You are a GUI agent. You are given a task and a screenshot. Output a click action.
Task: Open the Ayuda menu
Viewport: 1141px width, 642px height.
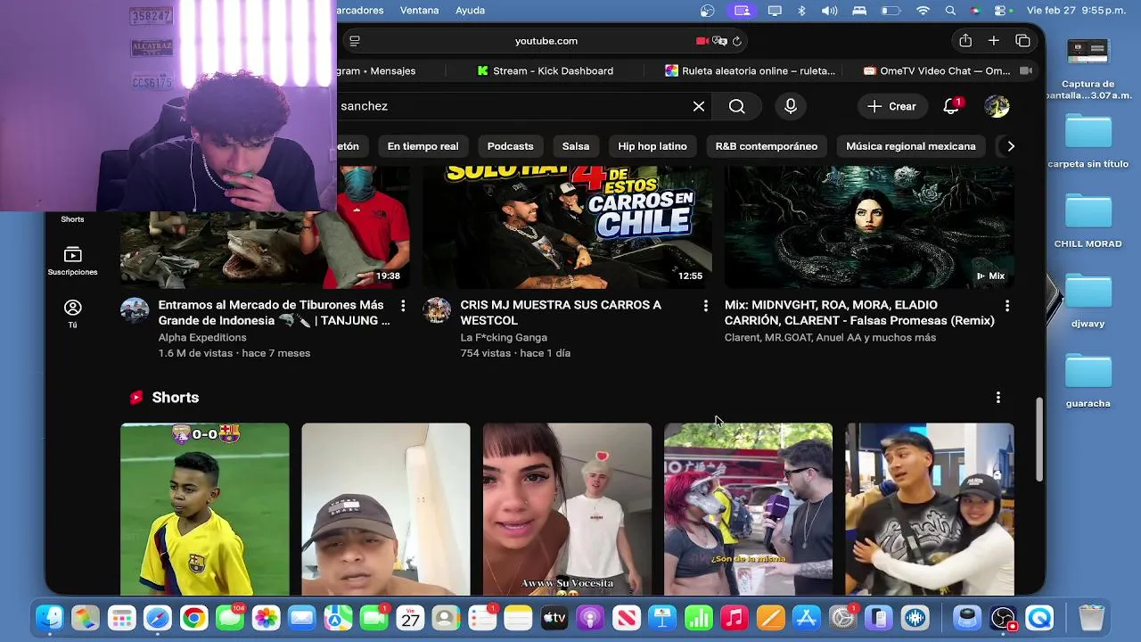point(470,11)
